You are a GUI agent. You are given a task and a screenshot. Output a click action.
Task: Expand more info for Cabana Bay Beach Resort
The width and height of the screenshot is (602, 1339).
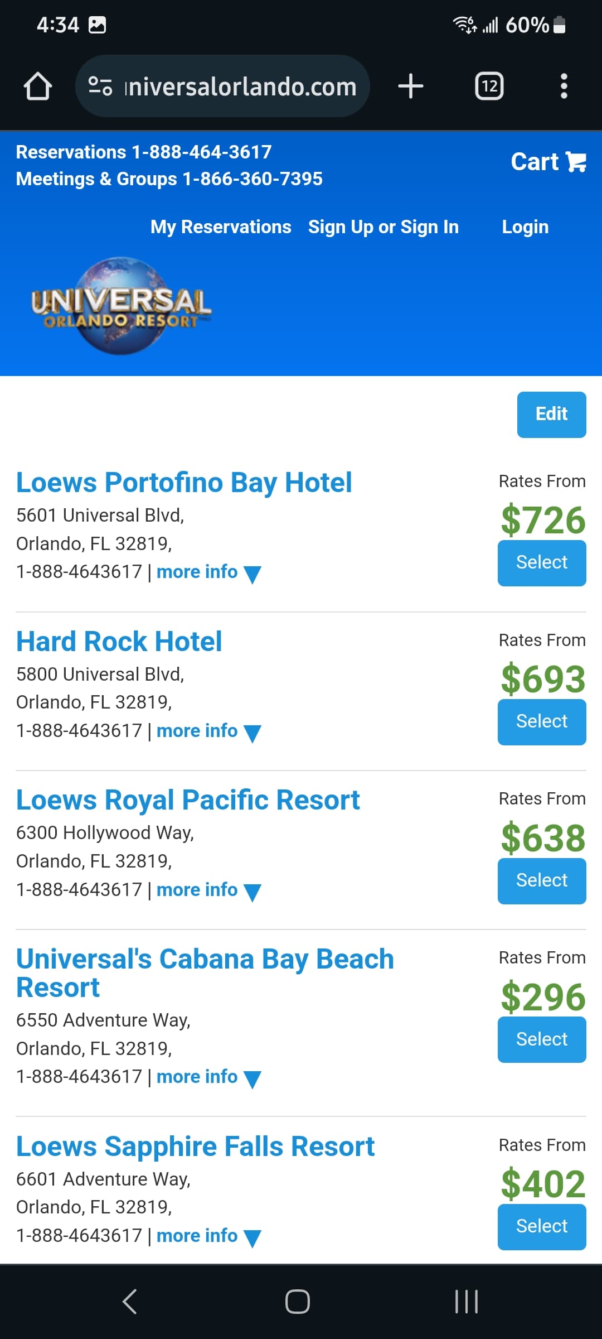point(209,1077)
